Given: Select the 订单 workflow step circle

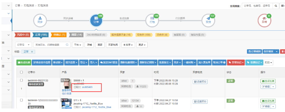Looking at the screenshot, I should point(96,20).
